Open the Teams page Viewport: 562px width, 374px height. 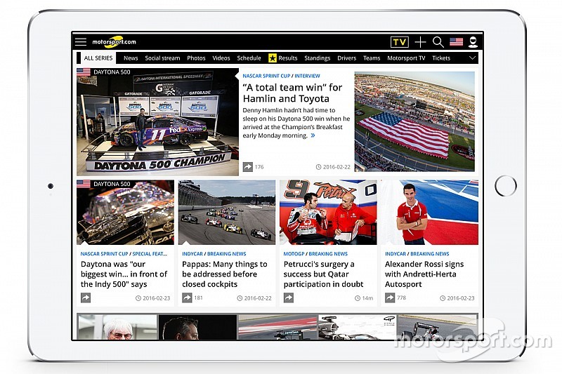(x=372, y=58)
